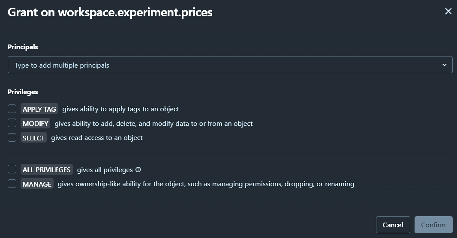This screenshot has height=238, width=457.
Task: Enable the APPLY TAG checkbox
Action: (12, 109)
